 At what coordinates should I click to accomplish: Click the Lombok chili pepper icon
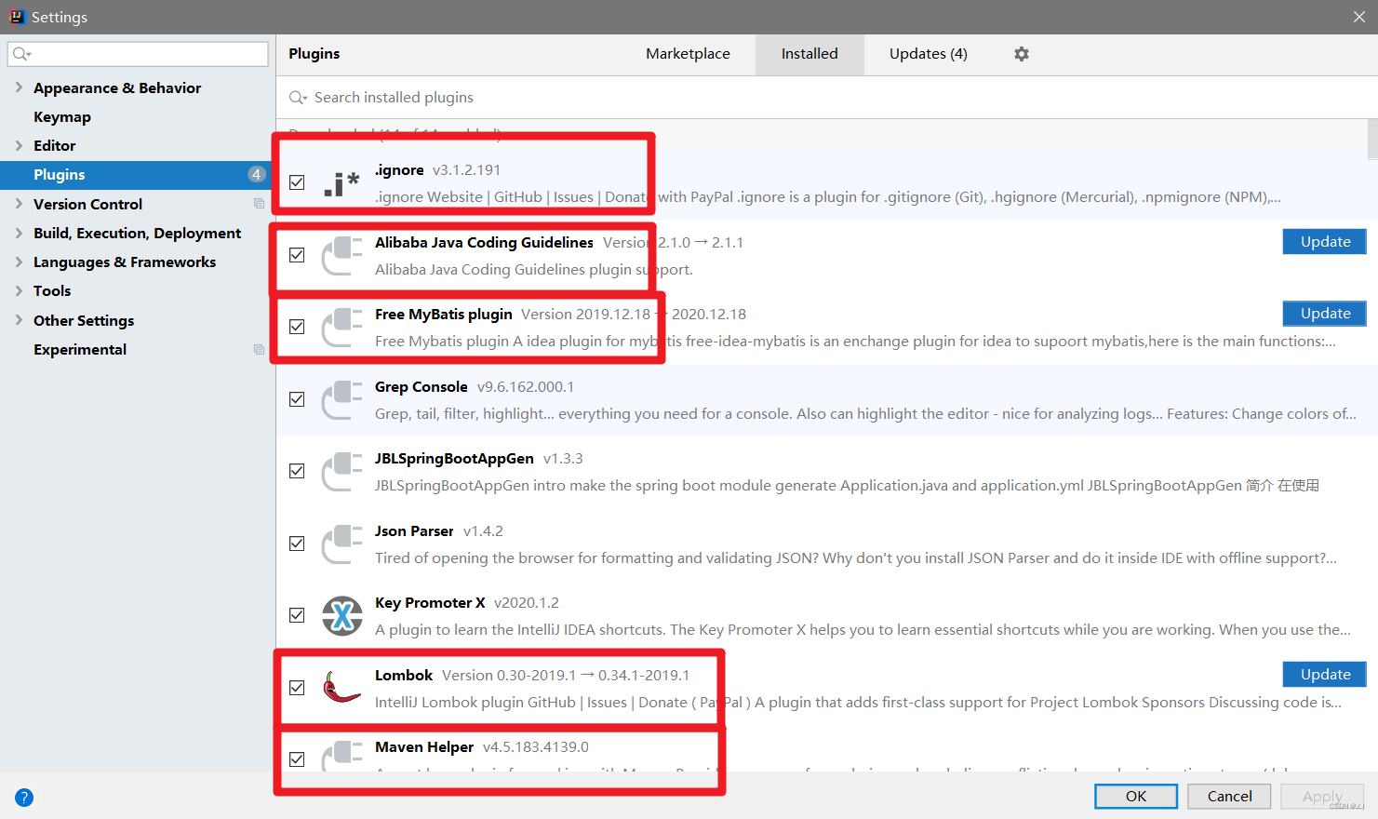pyautogui.click(x=341, y=688)
